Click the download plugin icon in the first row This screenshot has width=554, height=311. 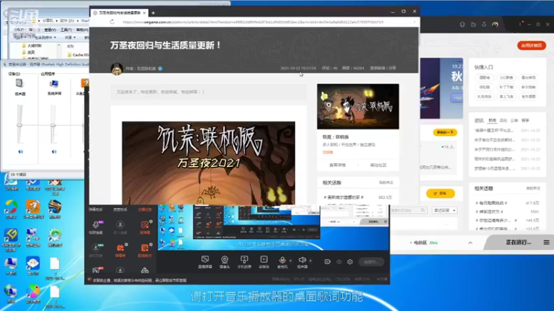[x=120, y=225]
